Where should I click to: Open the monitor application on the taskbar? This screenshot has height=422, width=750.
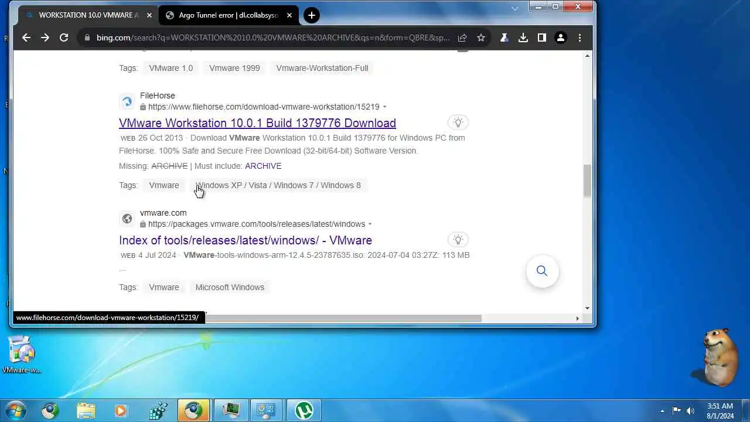point(231,410)
